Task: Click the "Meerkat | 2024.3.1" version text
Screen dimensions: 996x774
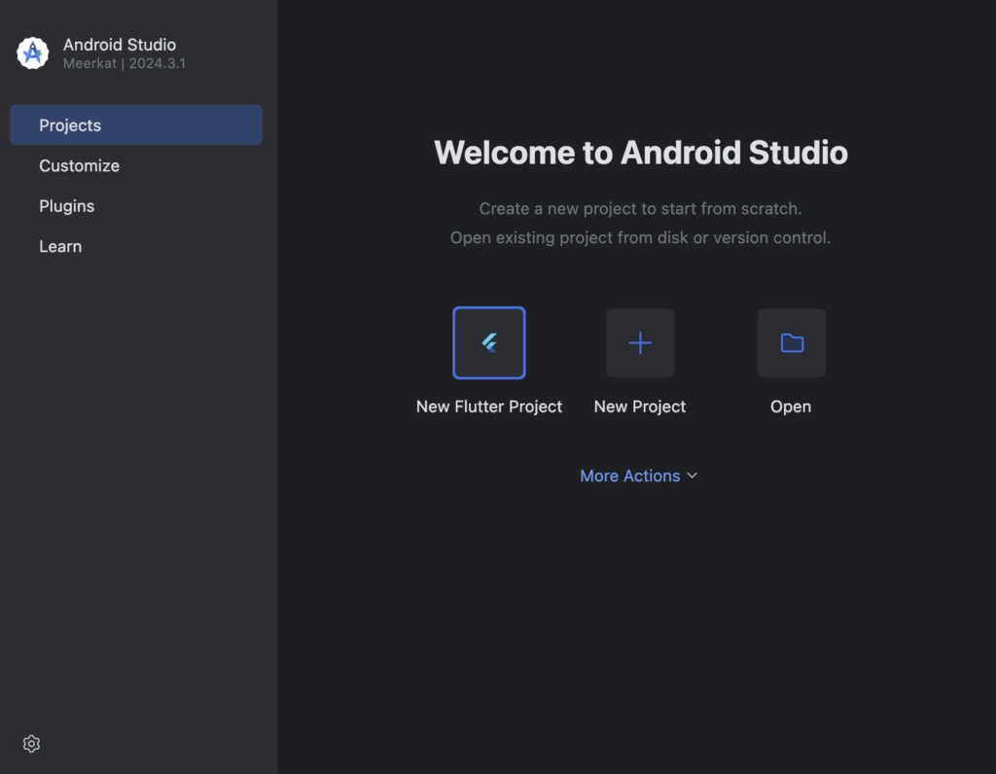Action: coord(124,63)
